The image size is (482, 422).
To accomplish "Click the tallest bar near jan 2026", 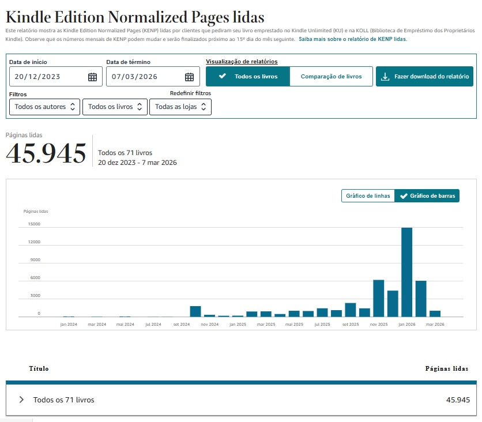I will (x=407, y=271).
